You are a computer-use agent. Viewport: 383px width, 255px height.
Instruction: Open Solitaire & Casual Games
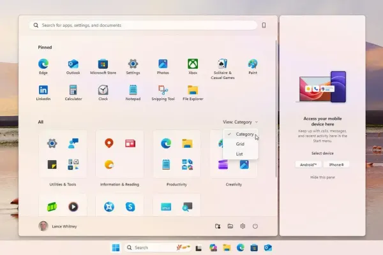coord(223,69)
